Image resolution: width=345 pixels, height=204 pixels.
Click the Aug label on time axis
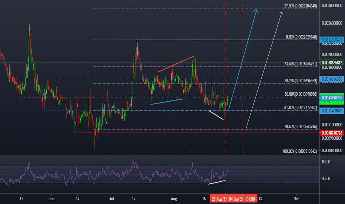(x=174, y=199)
